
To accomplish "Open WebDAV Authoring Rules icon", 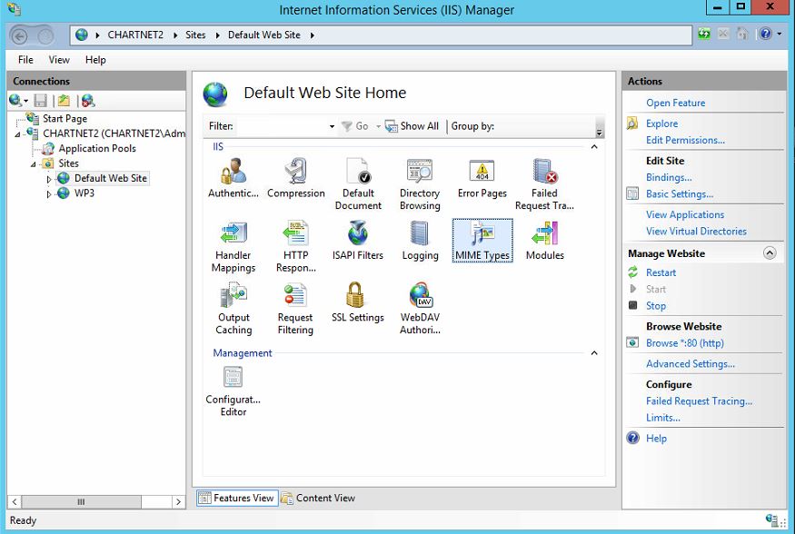I will tap(420, 309).
